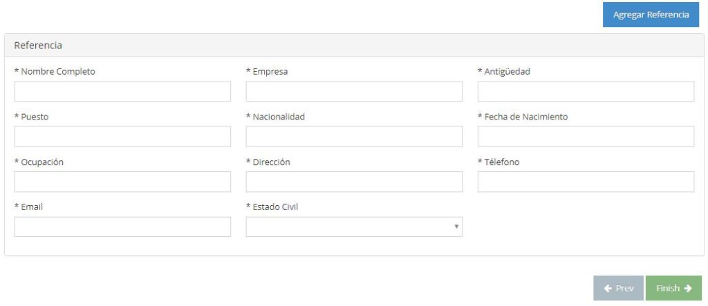
Task: Open the Estado Civil select box
Action: tap(353, 227)
